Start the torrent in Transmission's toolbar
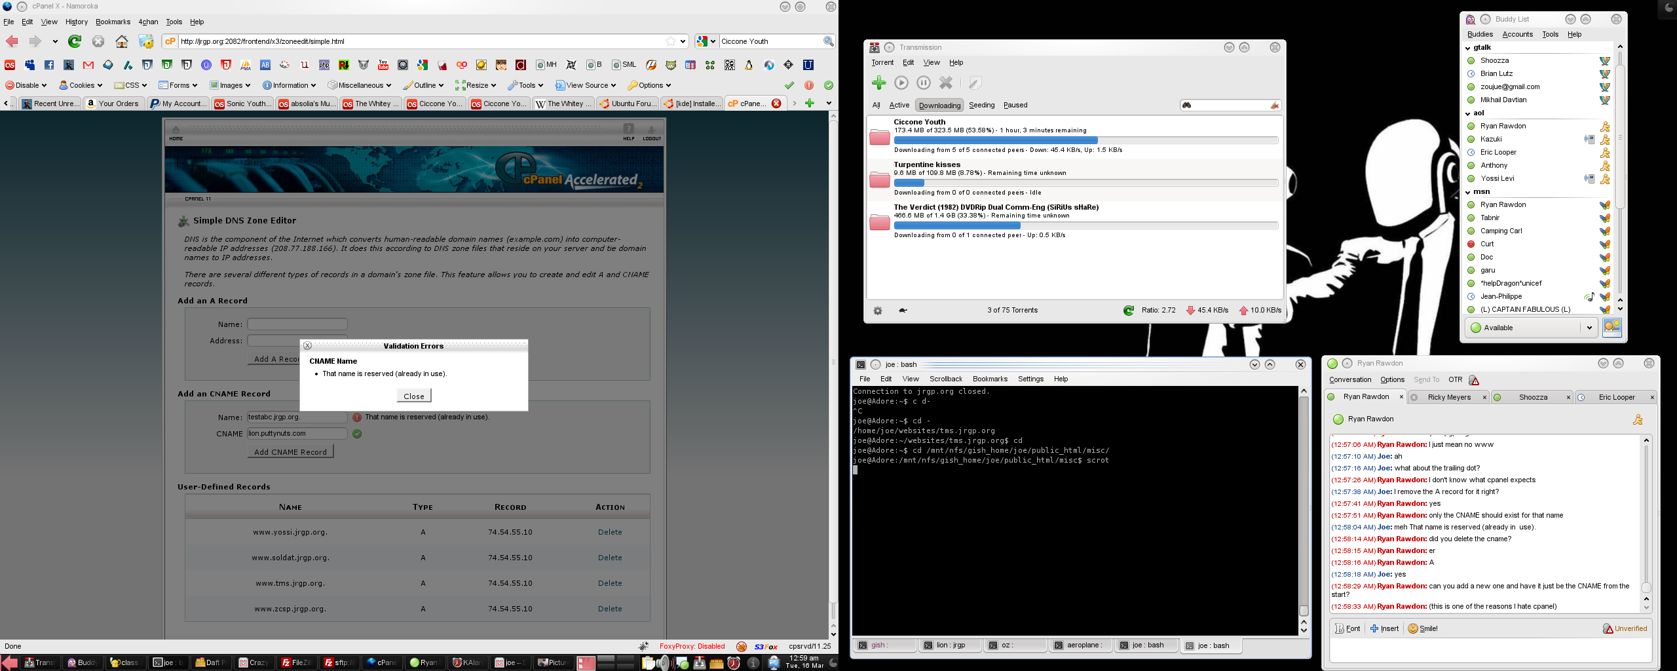Image resolution: width=1677 pixels, height=671 pixels. (x=901, y=83)
